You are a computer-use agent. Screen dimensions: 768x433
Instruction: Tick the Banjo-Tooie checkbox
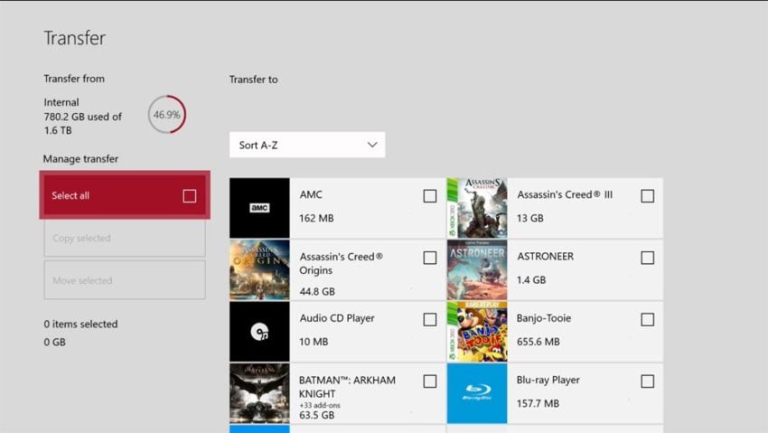pyautogui.click(x=647, y=319)
